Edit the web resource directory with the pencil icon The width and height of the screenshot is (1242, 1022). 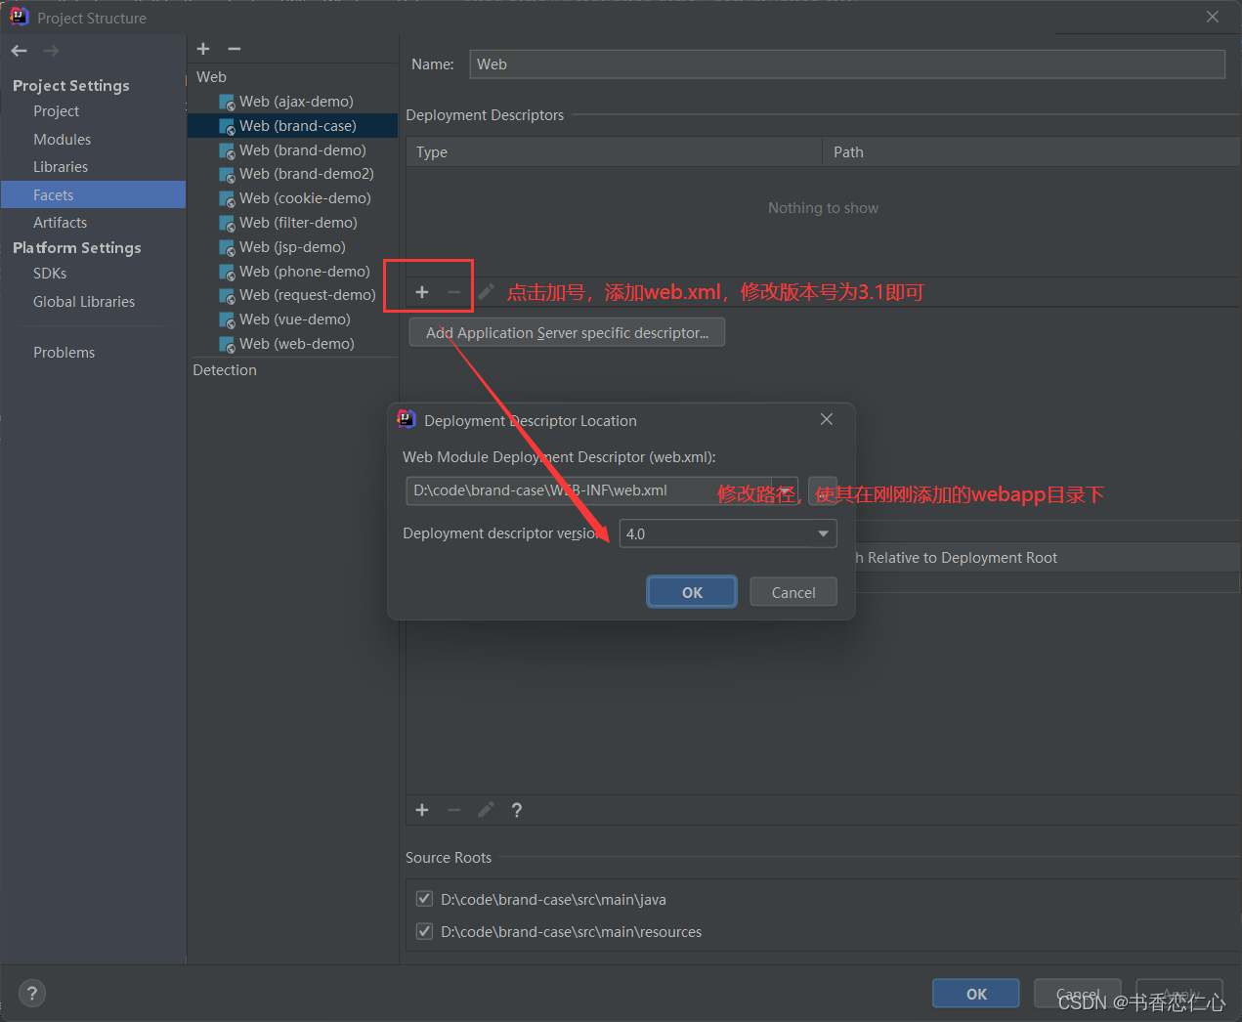click(486, 810)
